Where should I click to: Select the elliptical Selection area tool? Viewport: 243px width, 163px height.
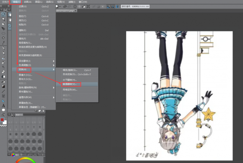click(x=3, y=33)
